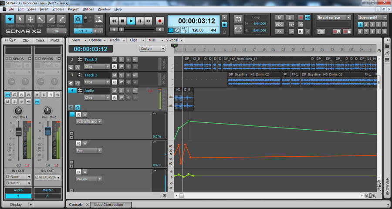
Task: Toggle the Loop on/off icon
Action: pyautogui.click(x=238, y=19)
